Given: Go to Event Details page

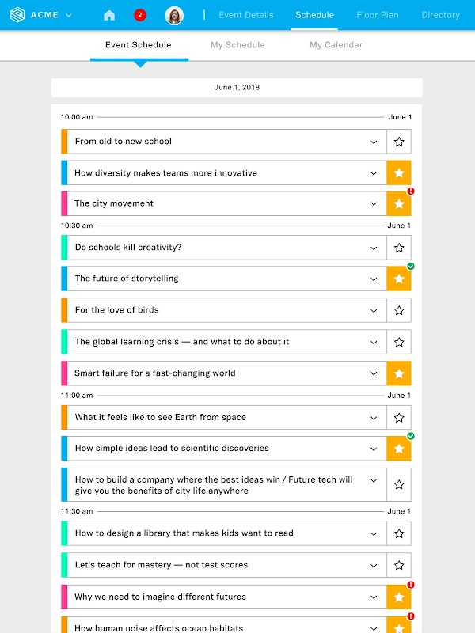Looking at the screenshot, I should [246, 15].
